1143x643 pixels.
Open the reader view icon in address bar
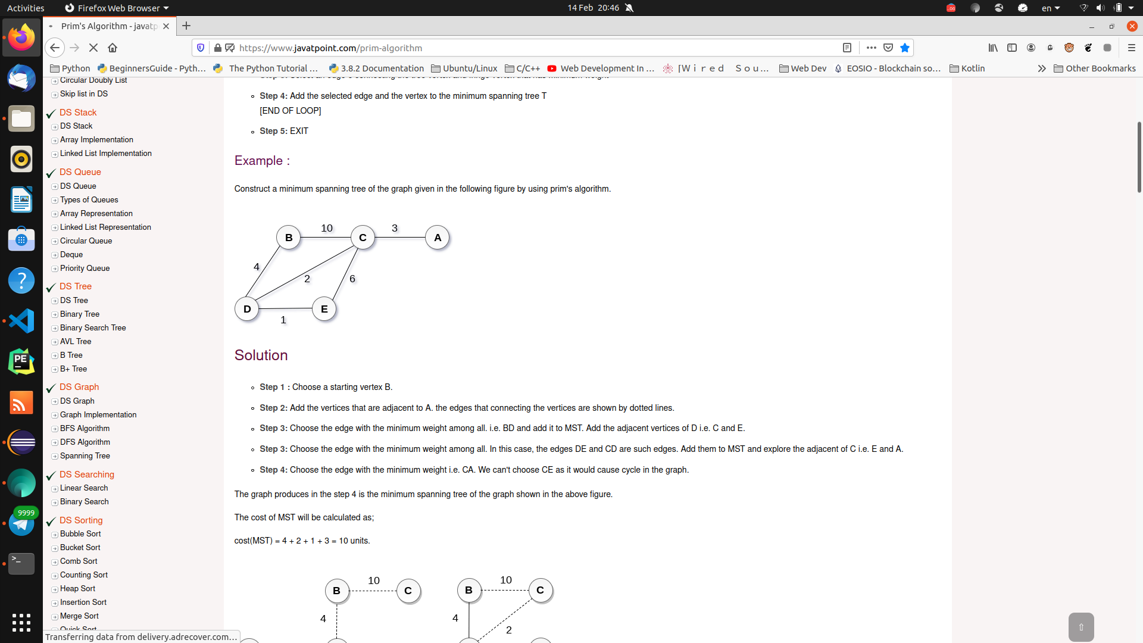(x=847, y=47)
